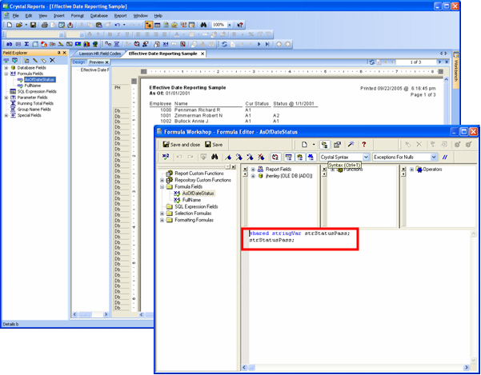Screen dimensions: 481x375
Task: Open the Exceptions For Nulls dropdown
Action: click(x=434, y=158)
